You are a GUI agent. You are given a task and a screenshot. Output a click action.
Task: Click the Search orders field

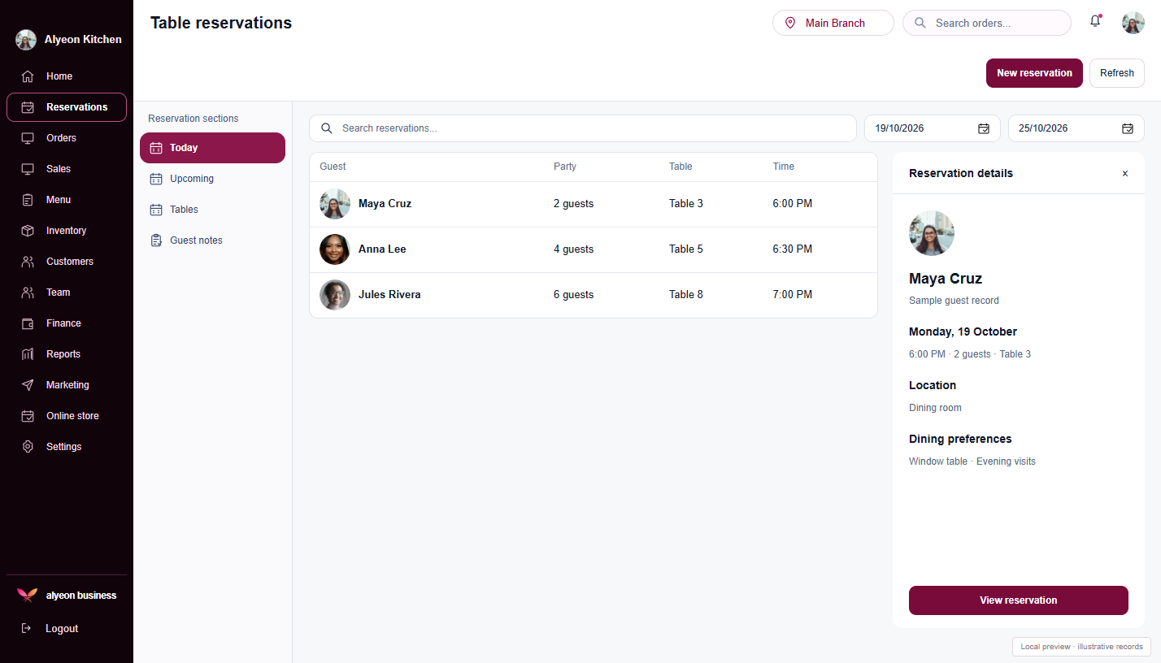pyautogui.click(x=987, y=23)
